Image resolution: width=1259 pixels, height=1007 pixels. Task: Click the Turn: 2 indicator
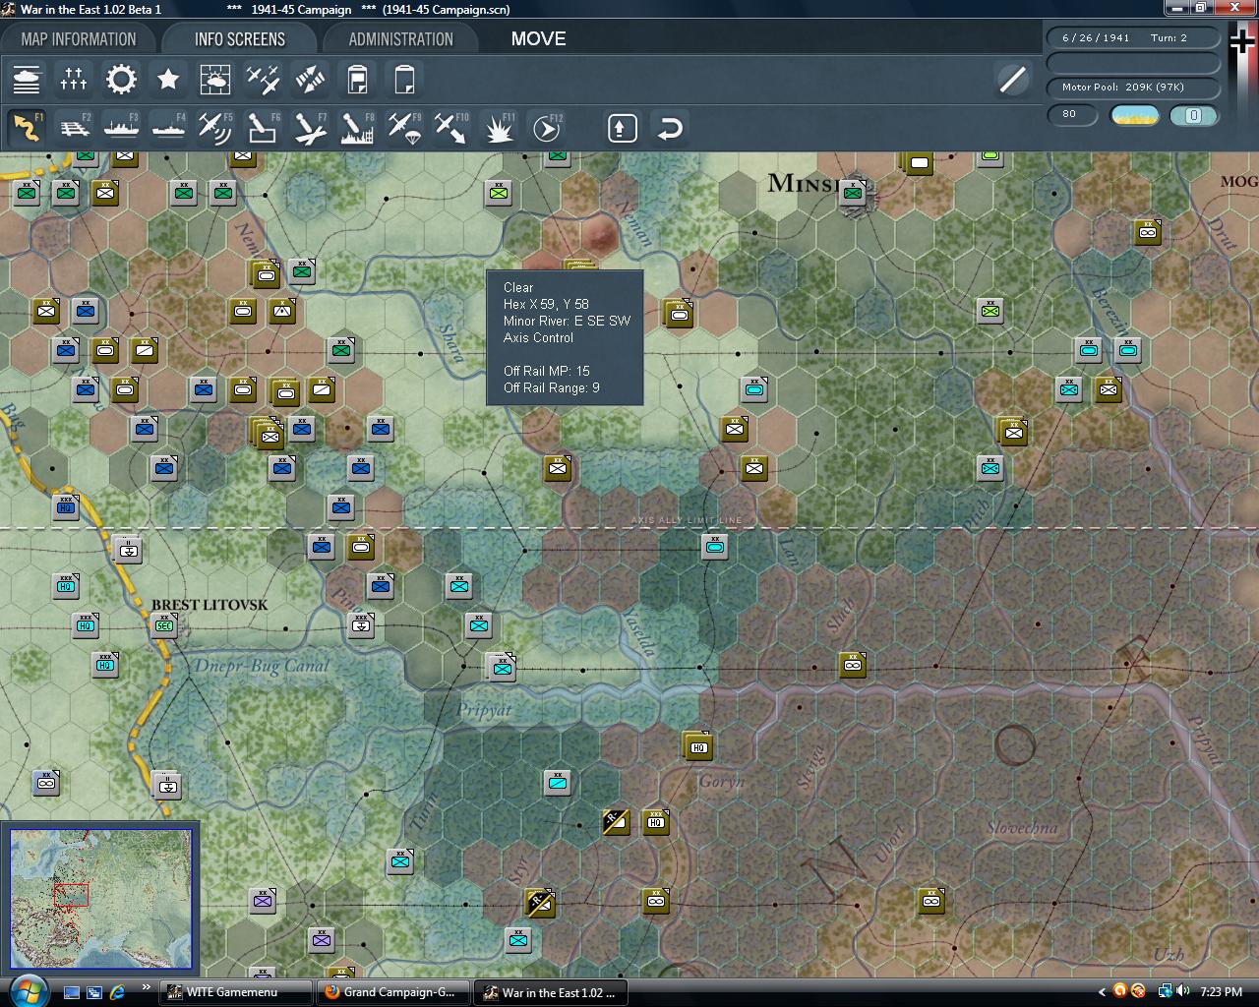(x=1169, y=37)
